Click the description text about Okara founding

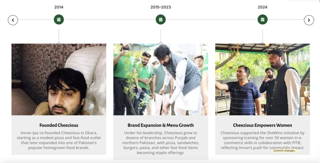coord(59,140)
